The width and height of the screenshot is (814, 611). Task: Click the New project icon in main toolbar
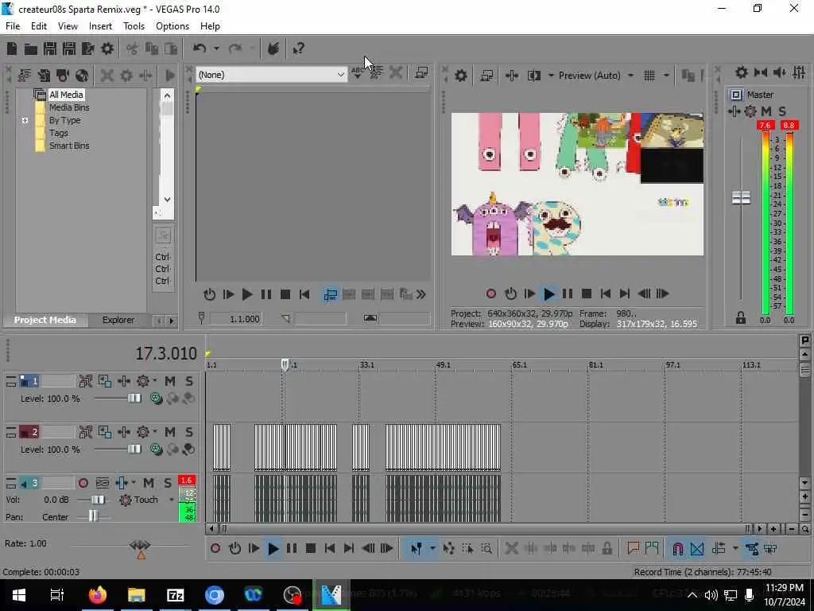[x=11, y=49]
